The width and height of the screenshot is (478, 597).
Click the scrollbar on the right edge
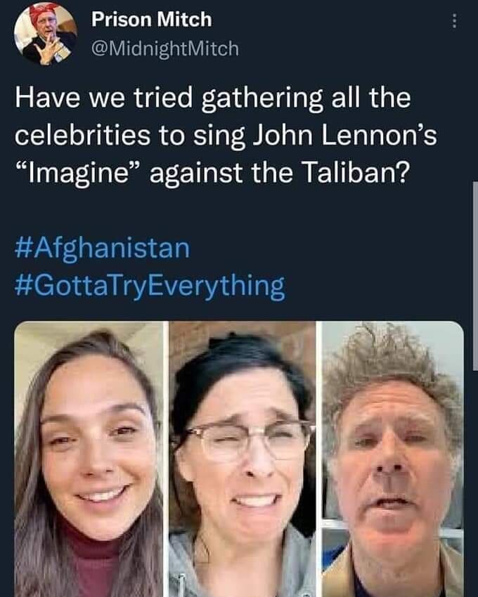[475, 276]
